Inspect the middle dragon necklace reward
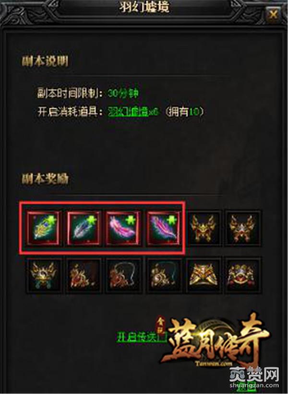Image resolution: width=288 pixels, height=394 pixels. click(x=123, y=275)
